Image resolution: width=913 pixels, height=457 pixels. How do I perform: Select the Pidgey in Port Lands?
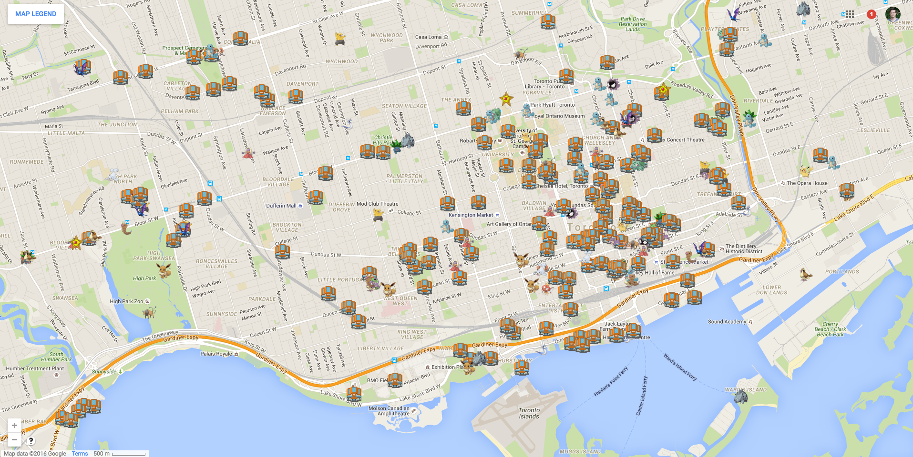point(805,274)
